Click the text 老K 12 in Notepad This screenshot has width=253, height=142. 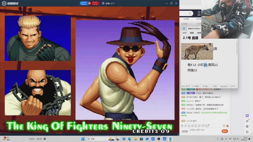(192, 65)
